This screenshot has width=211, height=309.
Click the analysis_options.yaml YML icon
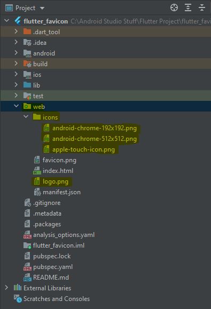[27, 234]
